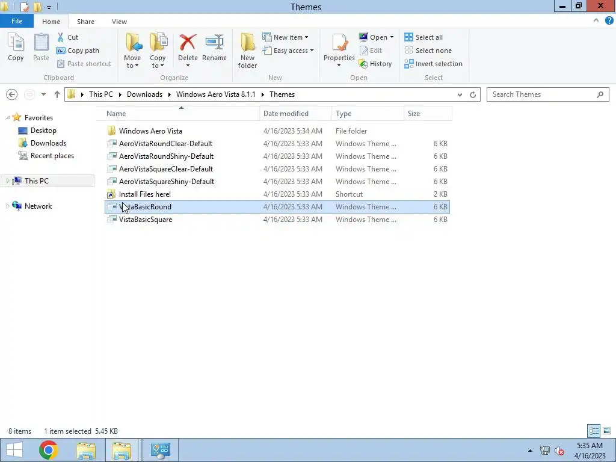Expand the address bar history dropdown
This screenshot has height=462, width=616.
(460, 94)
